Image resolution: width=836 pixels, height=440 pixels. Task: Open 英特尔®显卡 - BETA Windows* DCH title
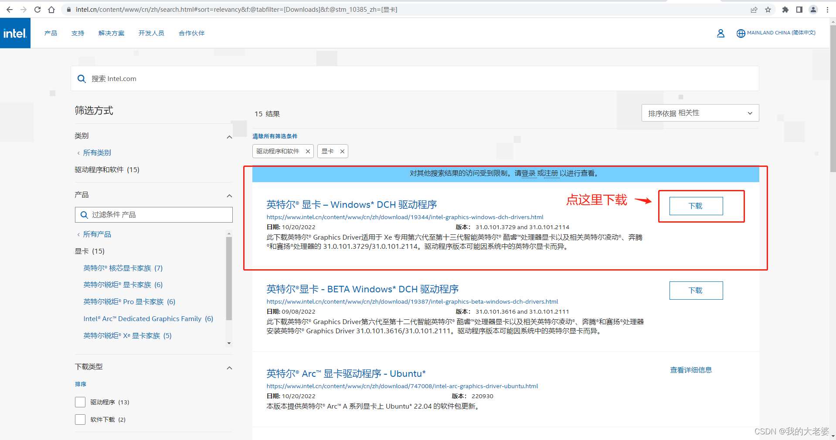(x=363, y=289)
